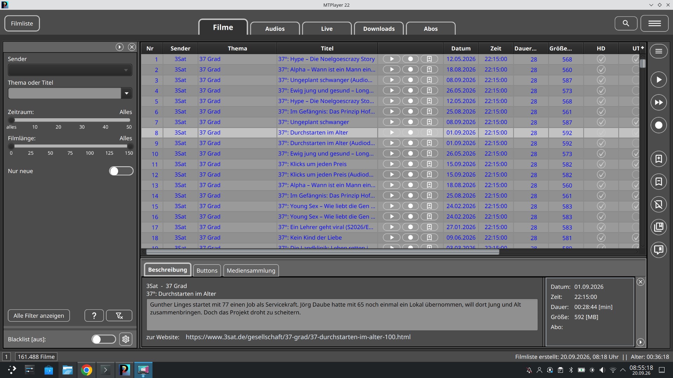Click the fast-forward play-all icon in sidebar

point(659,103)
